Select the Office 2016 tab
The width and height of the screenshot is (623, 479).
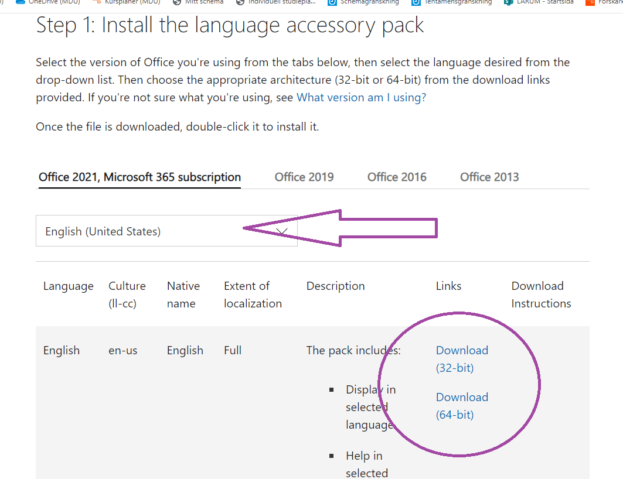coord(396,176)
